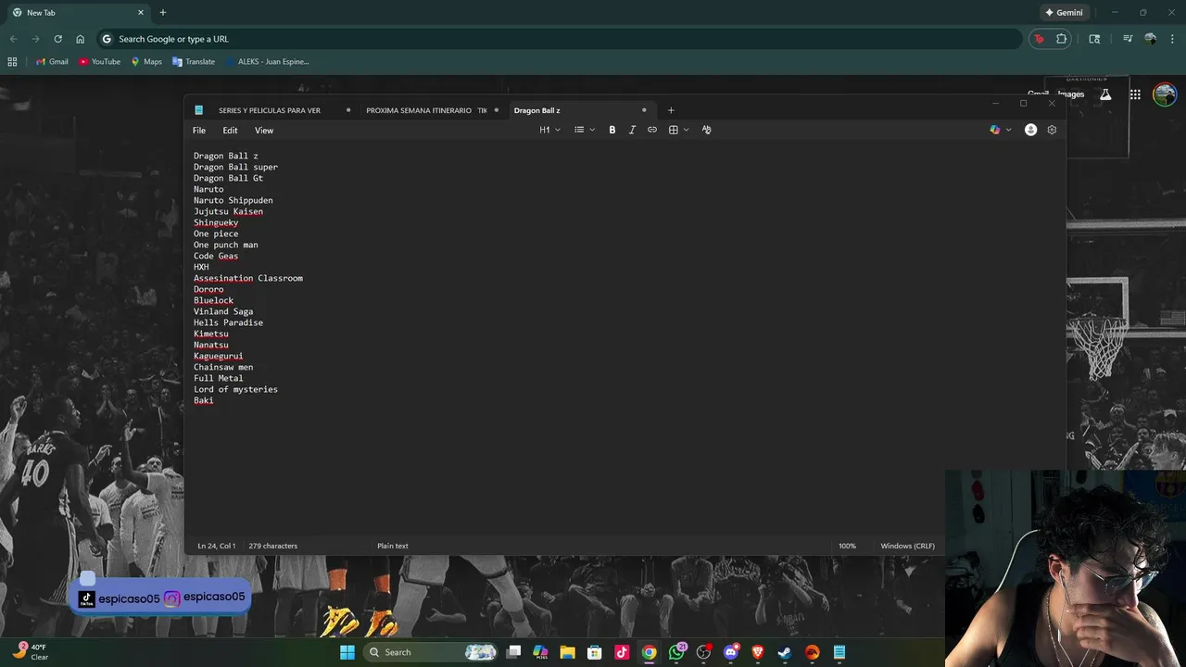Open Task View on the taskbar
This screenshot has height=667, width=1186.
pos(513,652)
